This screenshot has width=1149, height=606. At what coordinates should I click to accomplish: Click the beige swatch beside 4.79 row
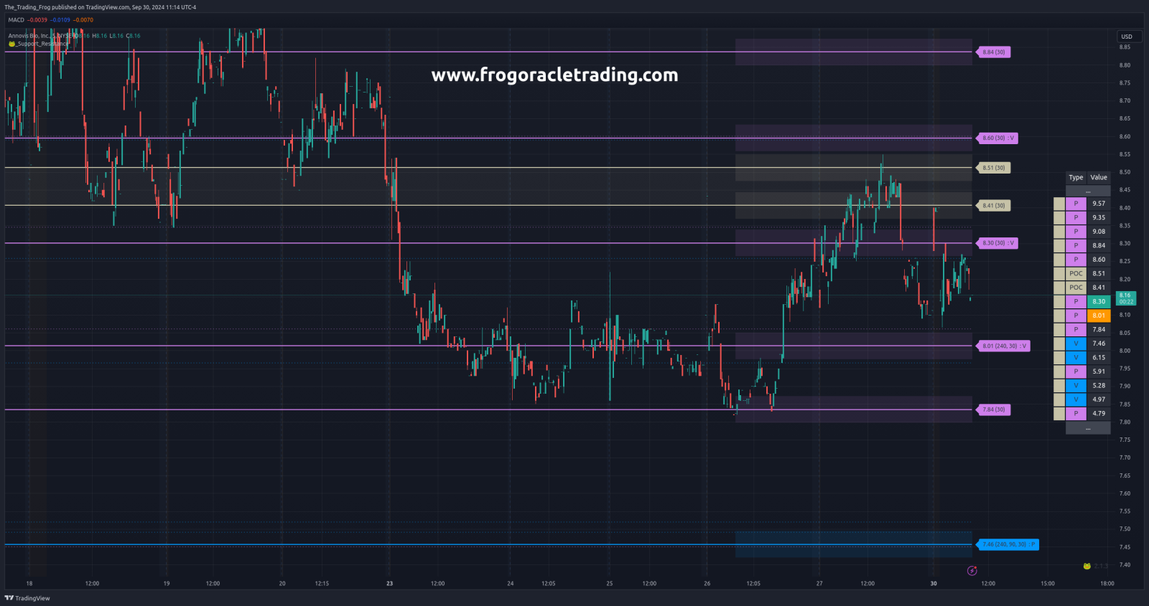(x=1059, y=413)
